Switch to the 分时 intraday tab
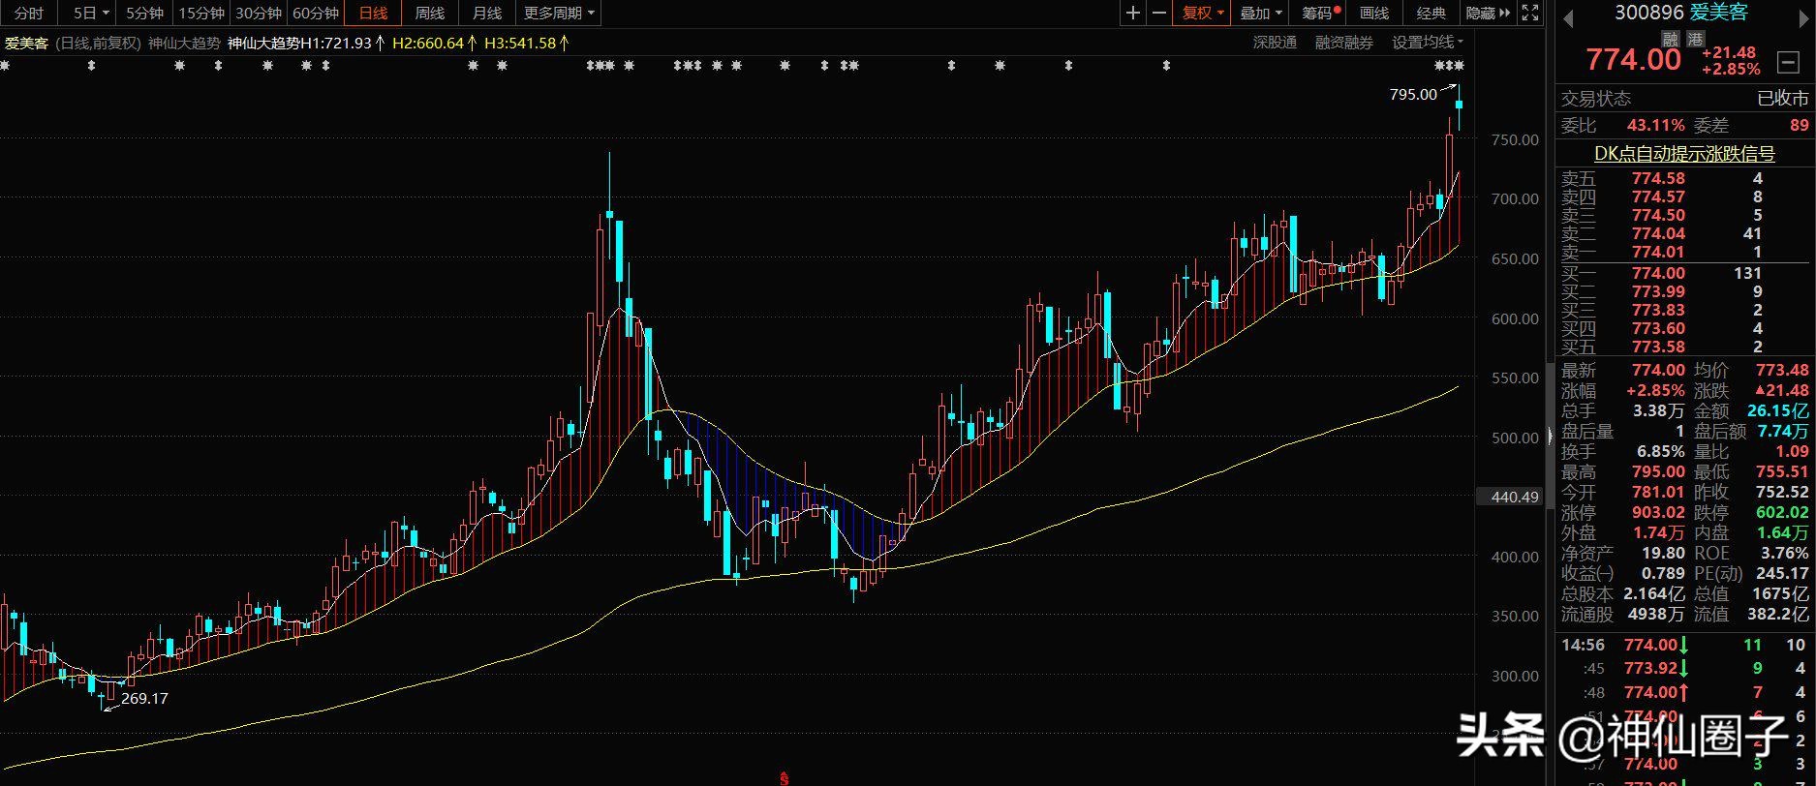Screen dimensions: 1816x786 pos(29,13)
